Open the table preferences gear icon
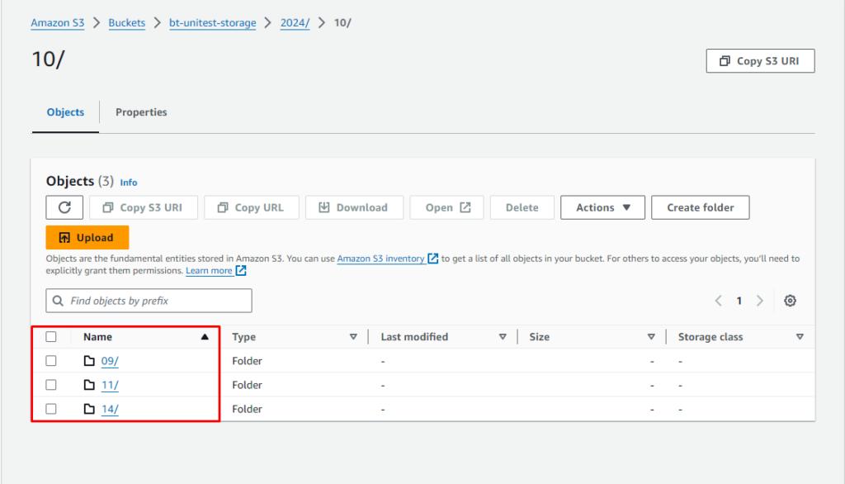 (x=790, y=301)
